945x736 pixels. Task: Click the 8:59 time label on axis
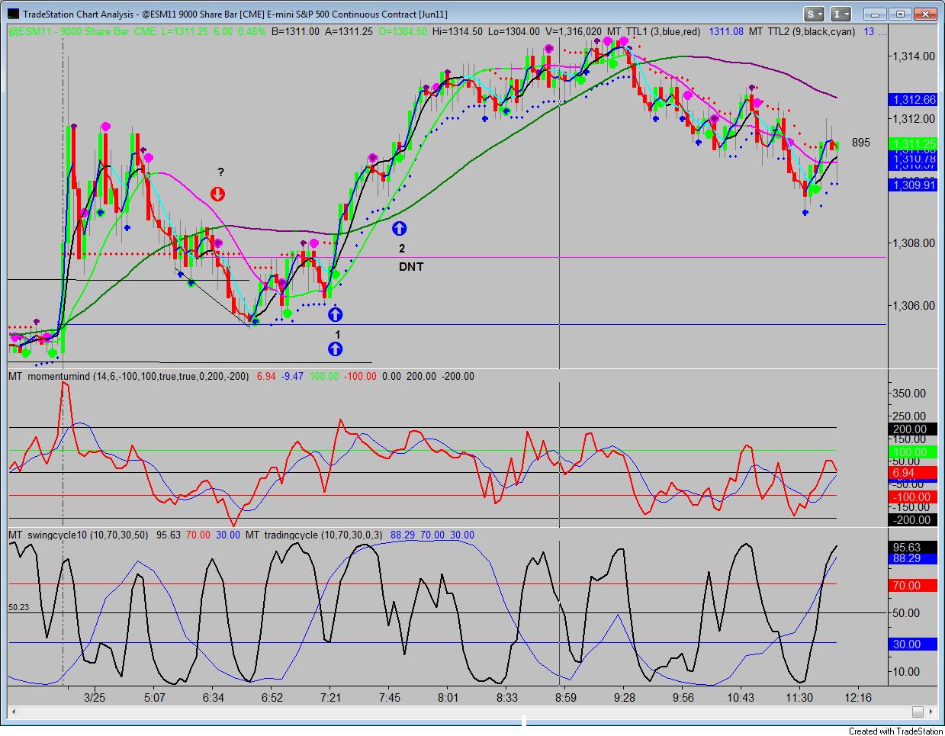point(566,697)
